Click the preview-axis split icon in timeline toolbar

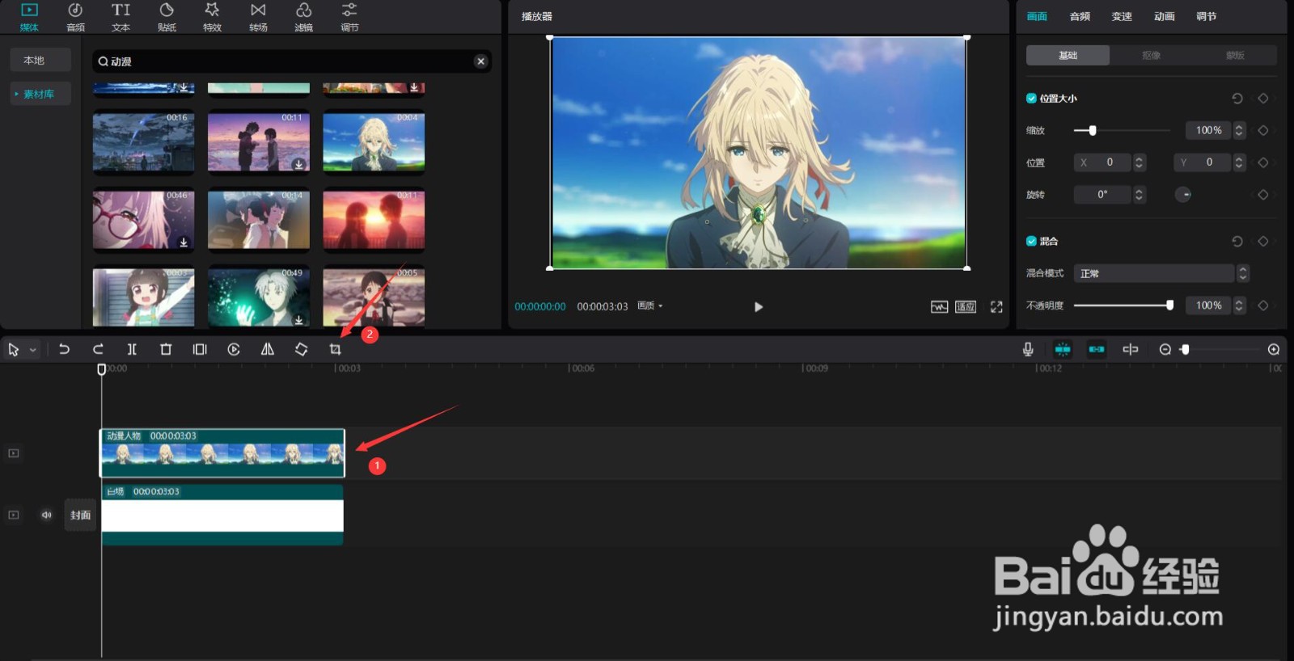tap(1131, 349)
